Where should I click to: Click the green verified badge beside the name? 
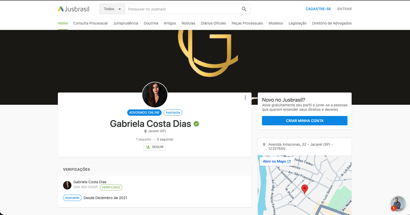[x=196, y=124]
